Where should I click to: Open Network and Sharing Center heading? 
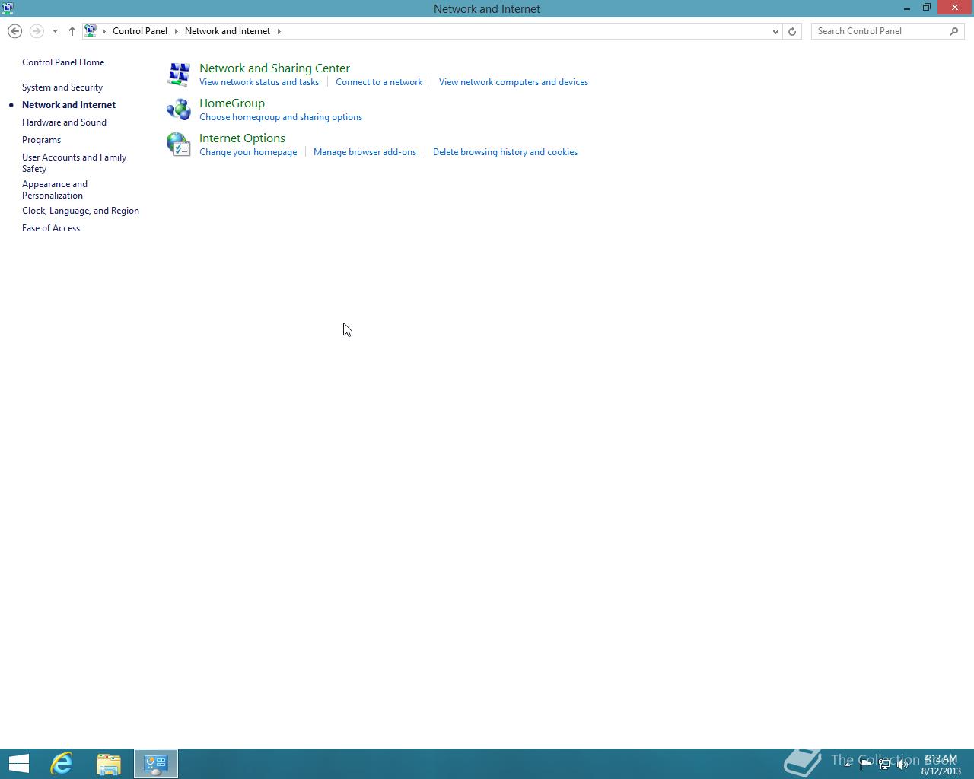pos(275,68)
